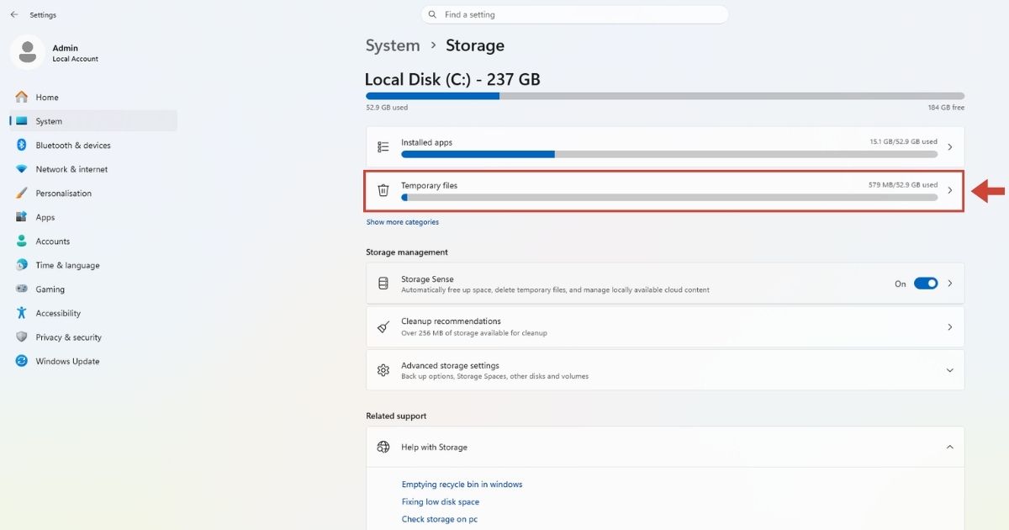Image resolution: width=1009 pixels, height=530 pixels.
Task: Open Apps settings in sidebar
Action: [x=93, y=217]
